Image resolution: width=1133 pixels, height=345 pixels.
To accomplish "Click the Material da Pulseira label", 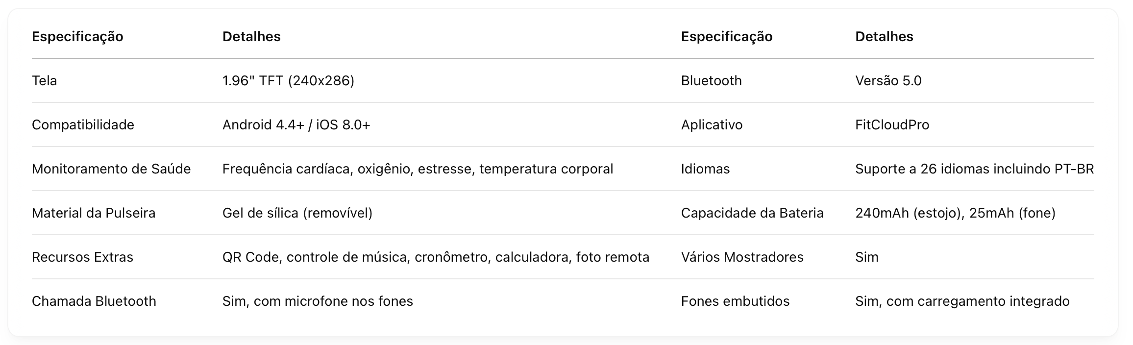I will 94,213.
